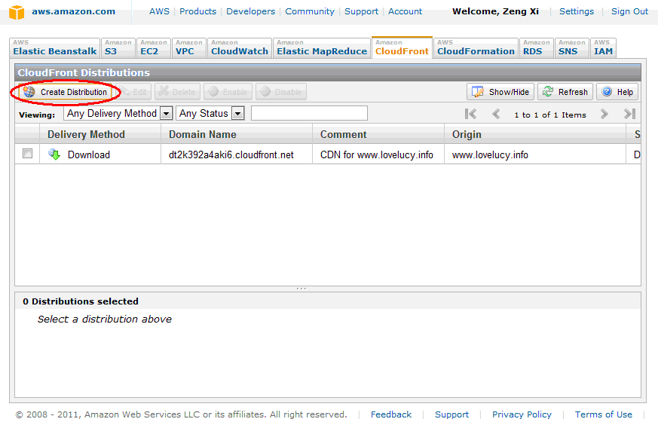Viewport: 658px width, 422px height.
Task: Click Create Distribution button
Action: tap(66, 92)
